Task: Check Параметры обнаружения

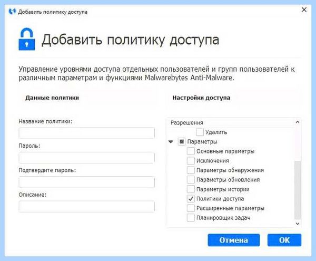Action: click(191, 170)
